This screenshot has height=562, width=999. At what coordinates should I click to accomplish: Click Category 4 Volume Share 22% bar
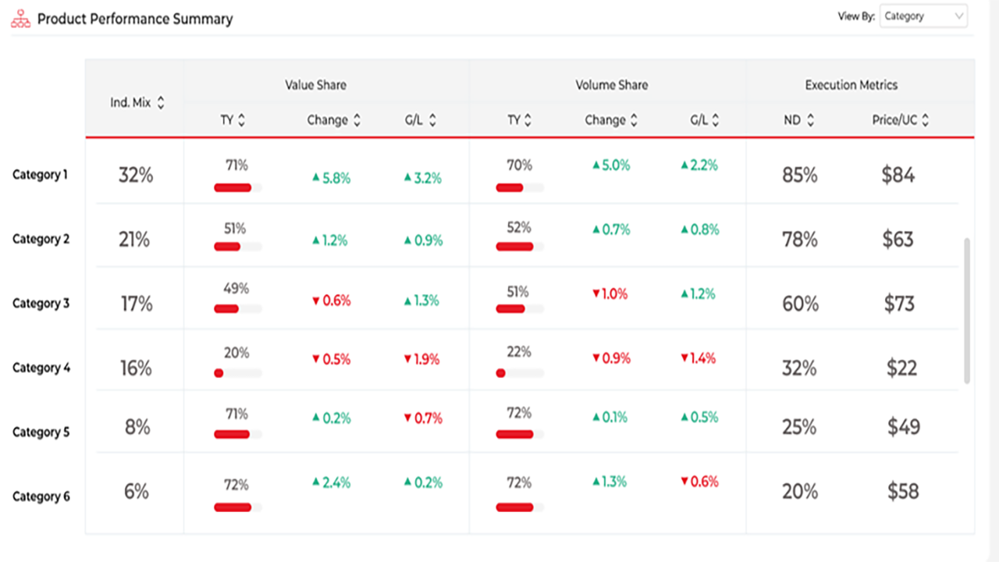point(520,373)
